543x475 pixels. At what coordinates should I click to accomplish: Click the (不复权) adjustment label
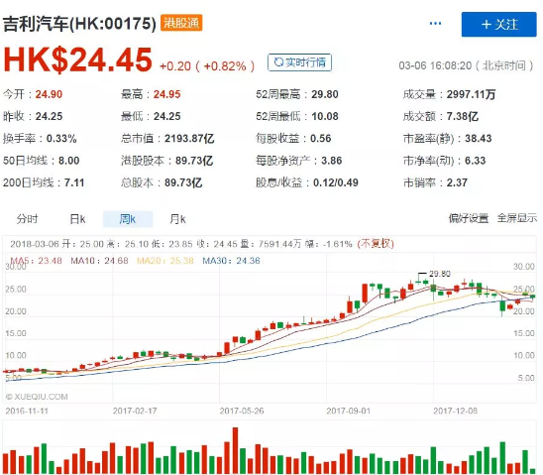pyautogui.click(x=376, y=244)
